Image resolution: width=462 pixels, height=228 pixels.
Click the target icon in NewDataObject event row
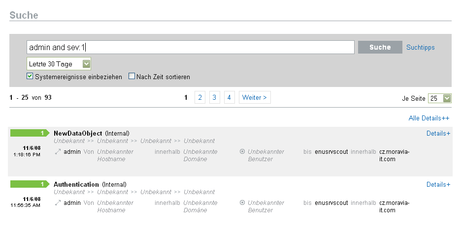point(242,152)
